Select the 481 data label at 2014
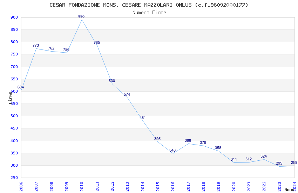The image size is (298, 193). [x=143, y=118]
